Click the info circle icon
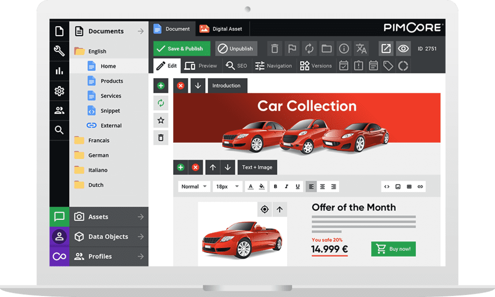 (x=344, y=49)
